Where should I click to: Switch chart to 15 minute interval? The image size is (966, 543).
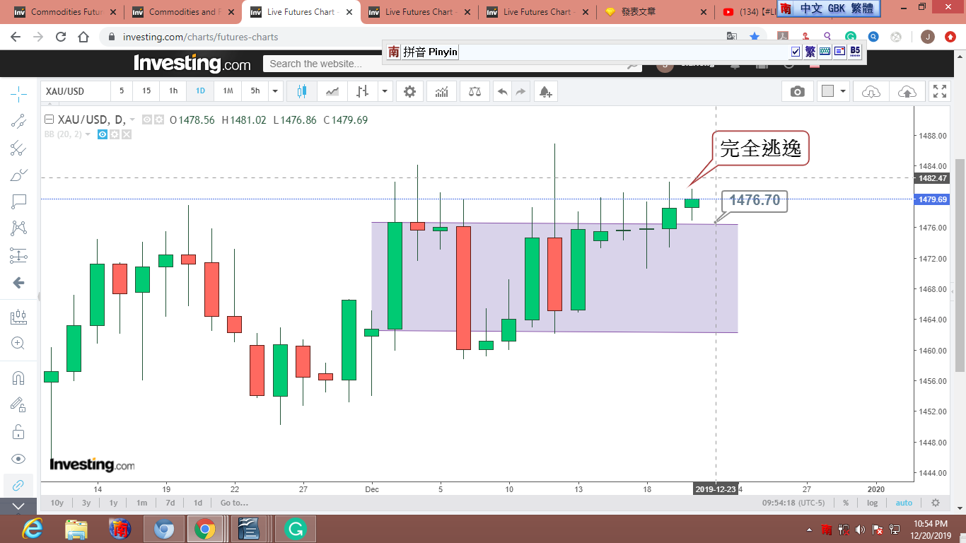[x=146, y=91]
